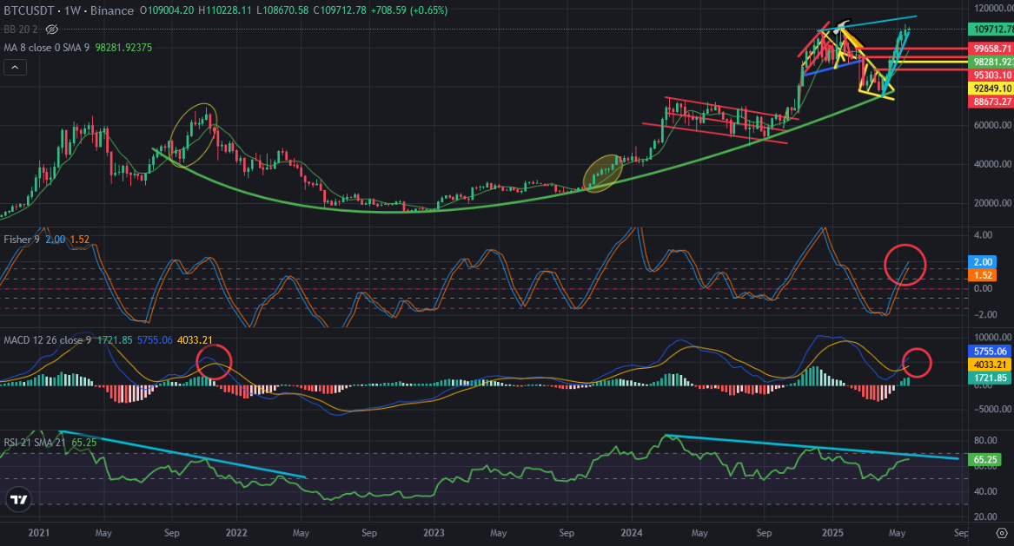Click the RSI 65.25 value tag
Viewport: 1014px width, 546px height.
coord(984,460)
